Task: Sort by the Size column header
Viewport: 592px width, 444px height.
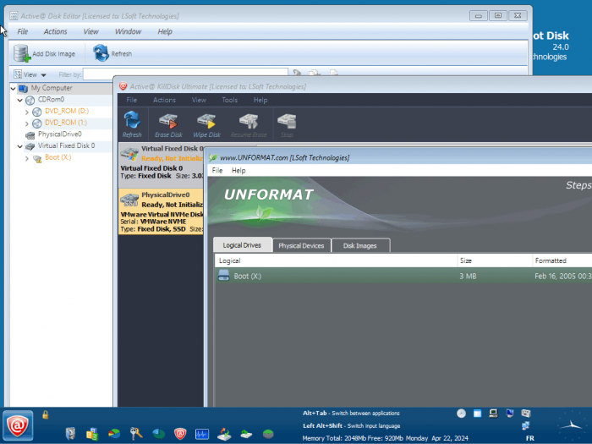Action: (x=468, y=260)
